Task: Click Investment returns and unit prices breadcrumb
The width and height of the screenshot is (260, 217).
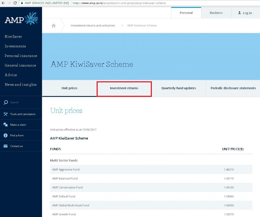Action: (93, 26)
